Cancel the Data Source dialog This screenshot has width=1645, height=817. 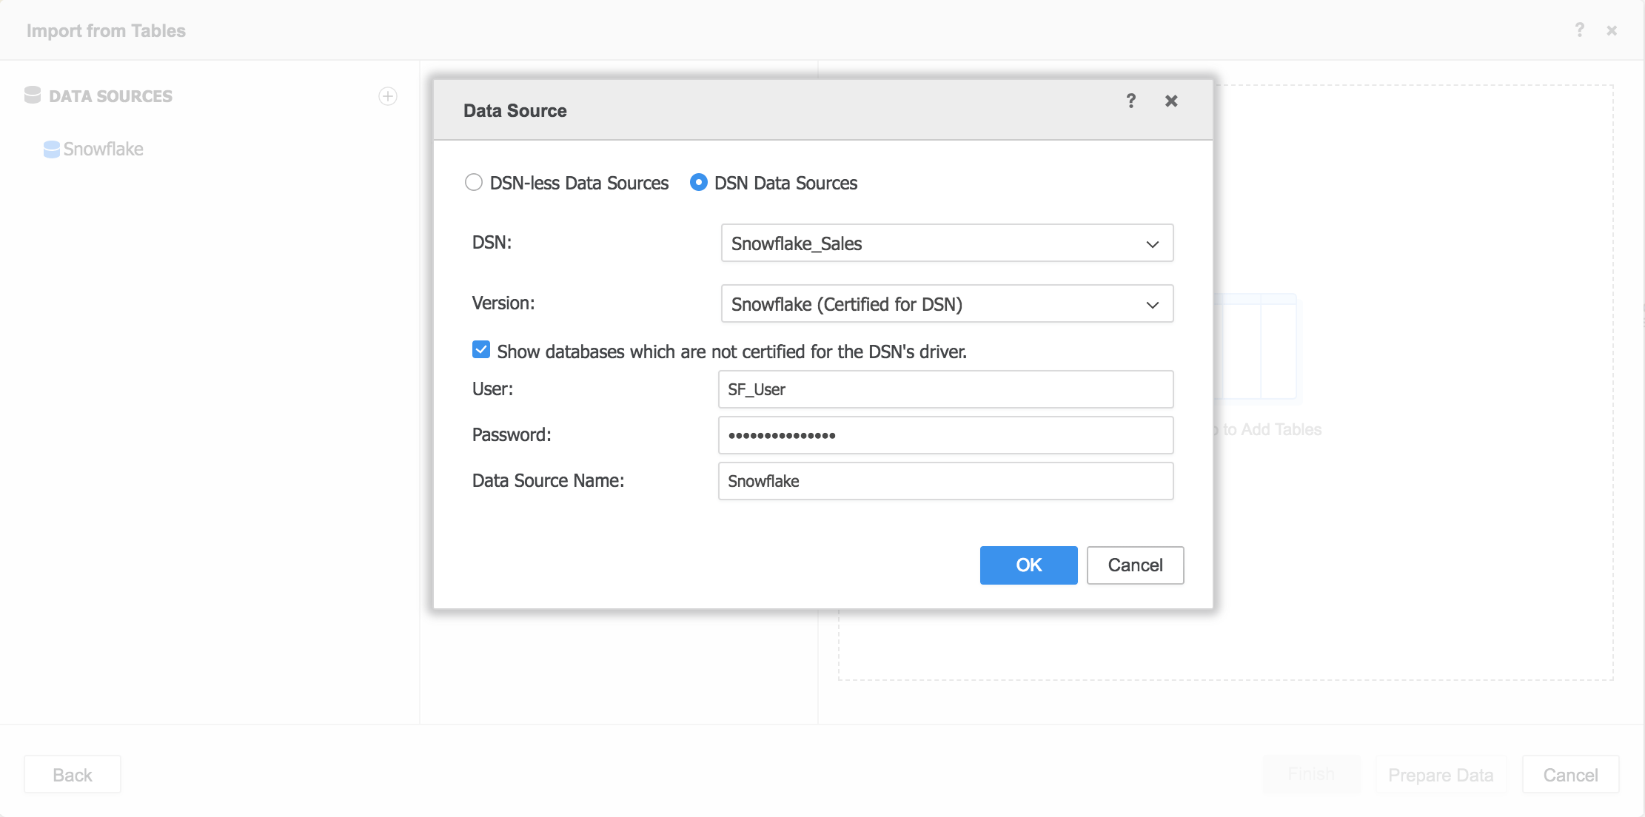[x=1135, y=565]
